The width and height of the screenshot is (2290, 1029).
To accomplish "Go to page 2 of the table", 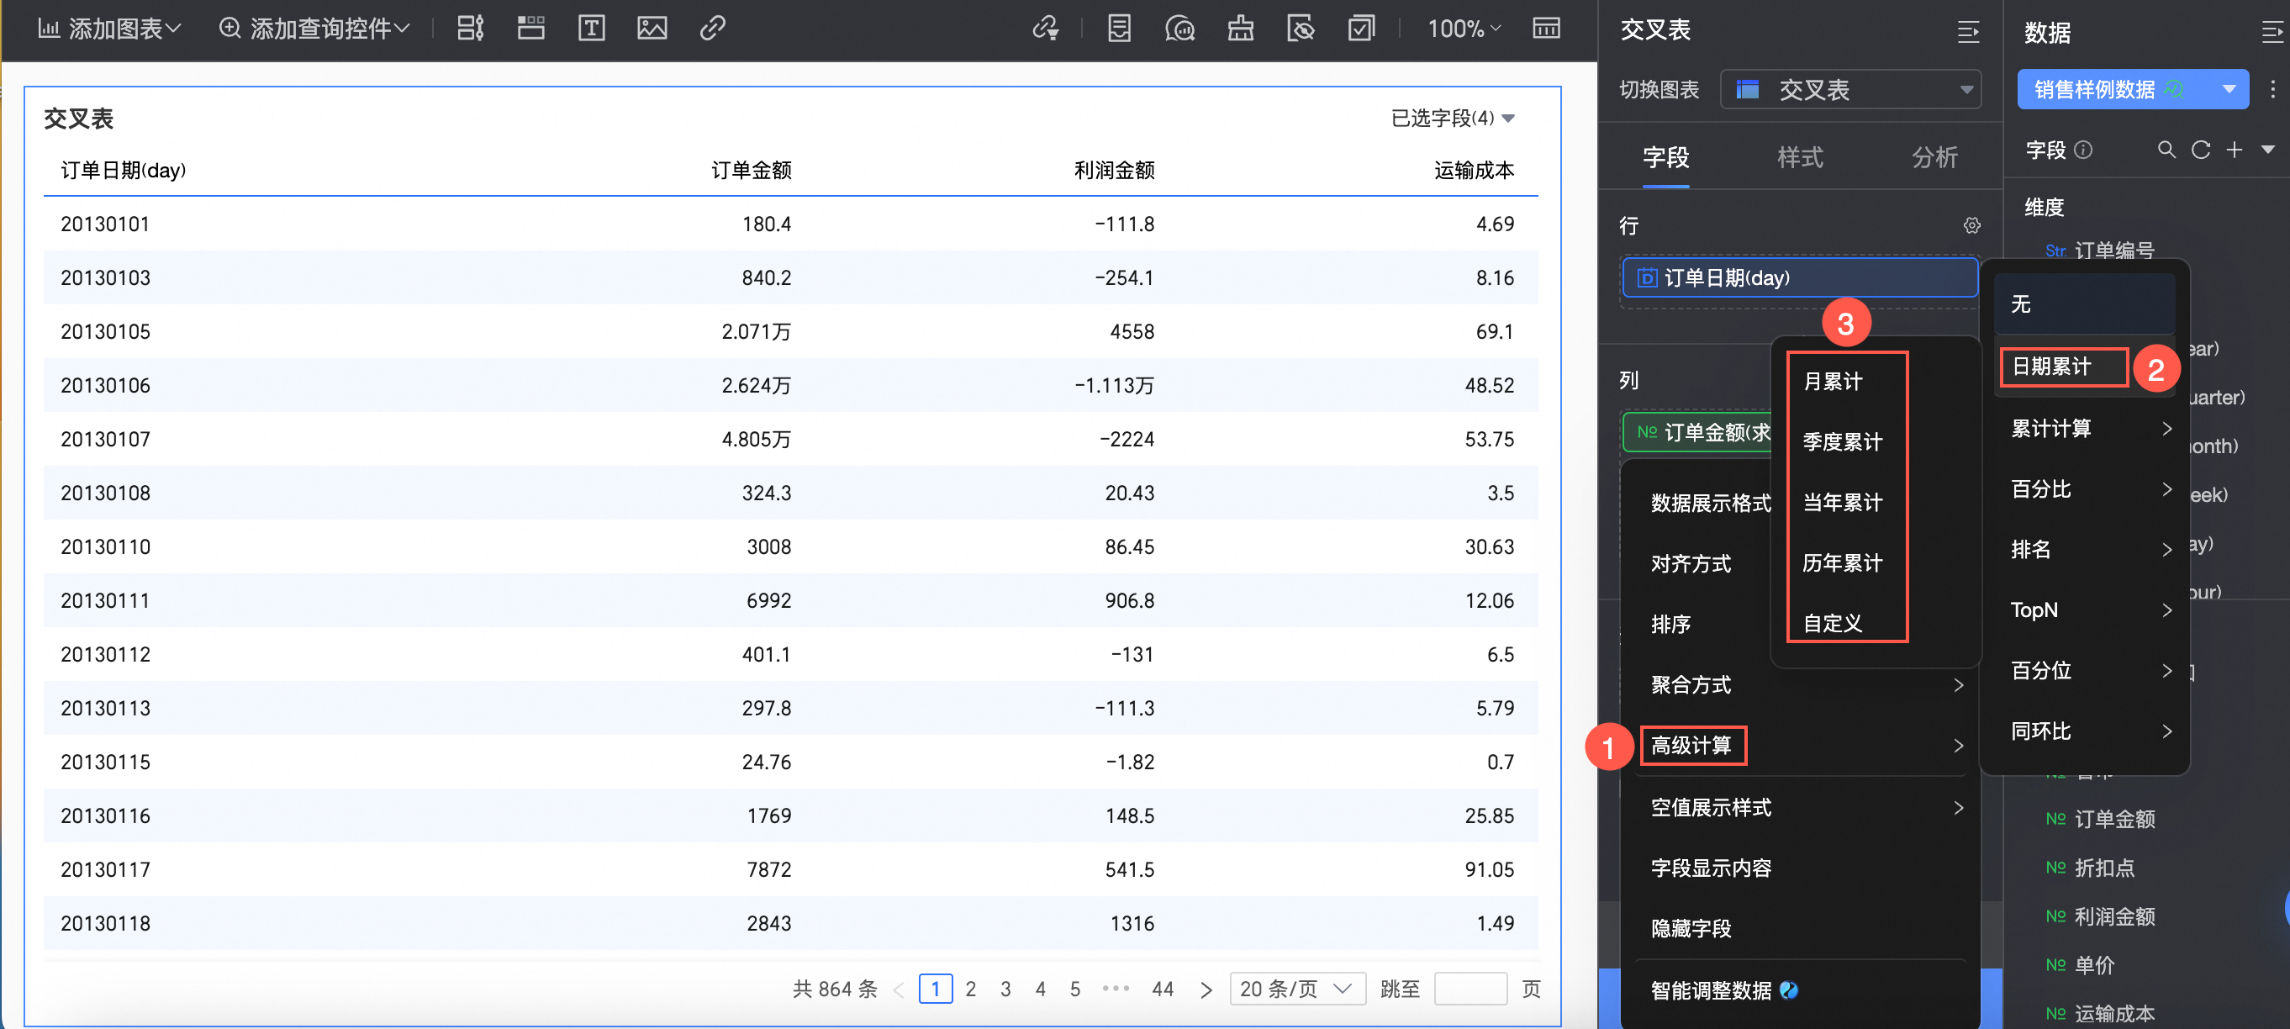I will (x=971, y=988).
